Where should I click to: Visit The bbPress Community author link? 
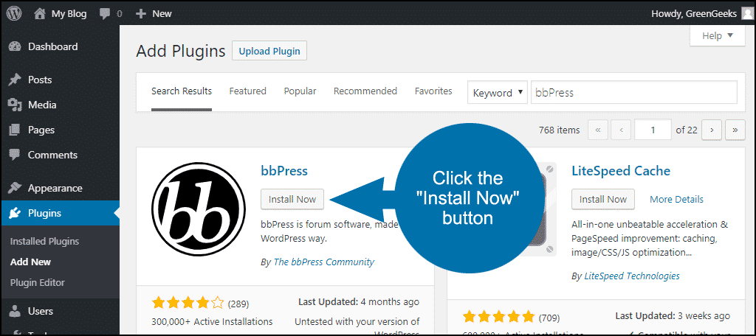(323, 262)
